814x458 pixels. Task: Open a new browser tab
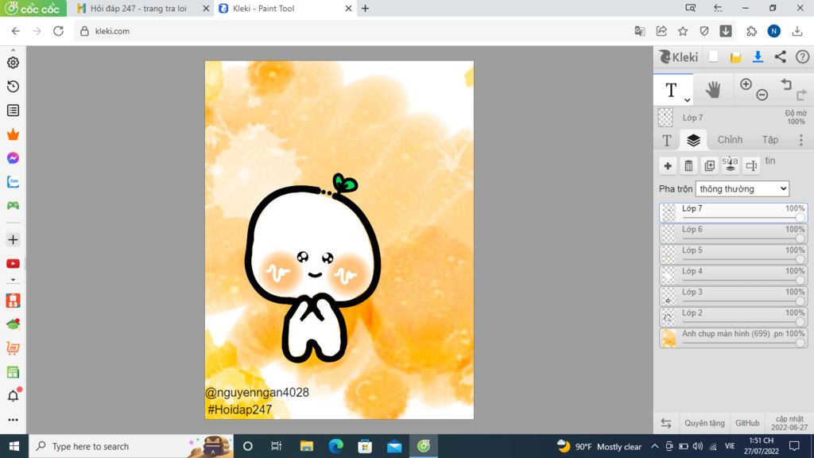click(366, 8)
